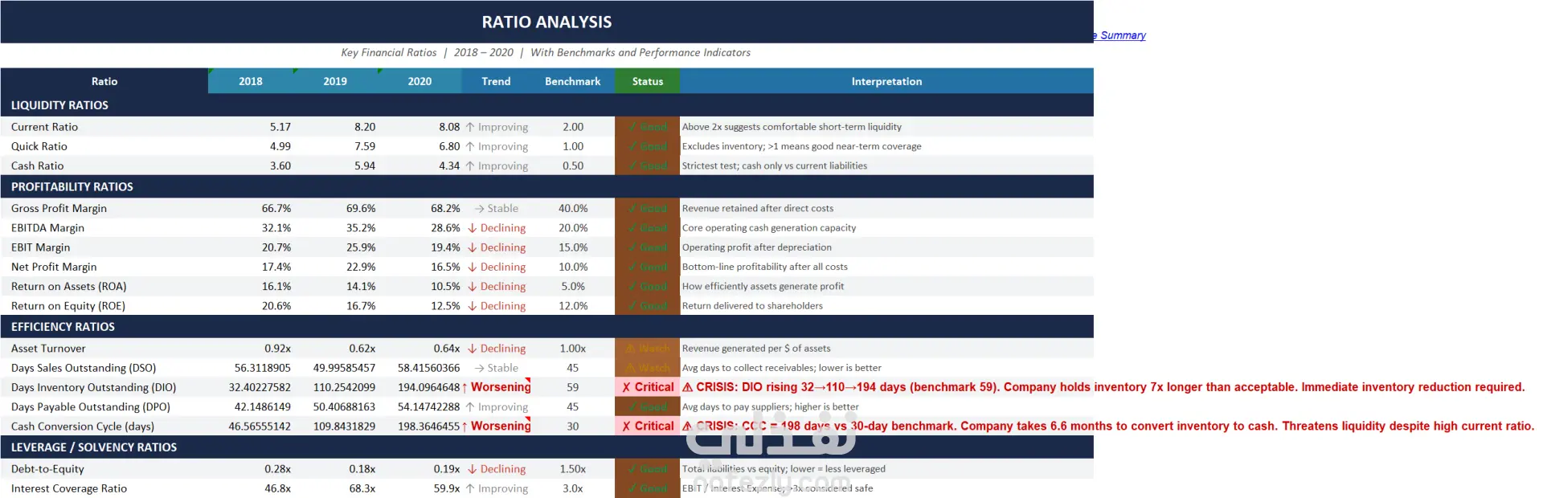1543x498 pixels.
Task: Select the Trend column header
Action: (x=496, y=81)
